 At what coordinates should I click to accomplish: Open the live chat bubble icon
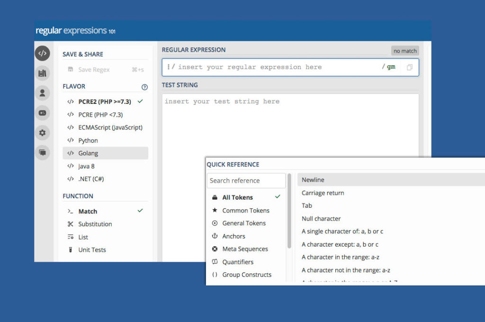click(42, 152)
